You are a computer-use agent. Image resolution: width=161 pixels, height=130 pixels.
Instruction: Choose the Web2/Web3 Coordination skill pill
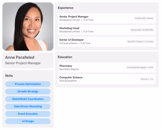[28, 99]
